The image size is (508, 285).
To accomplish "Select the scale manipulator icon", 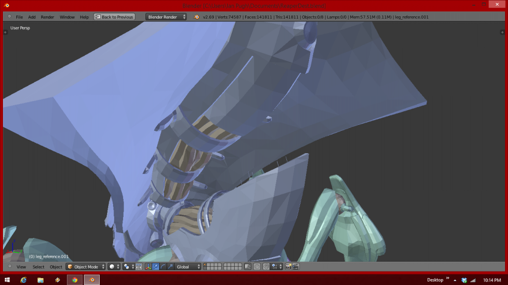I will coord(171,267).
